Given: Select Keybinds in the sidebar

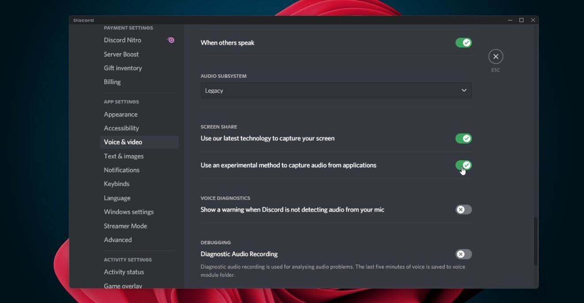Looking at the screenshot, I should tap(117, 184).
